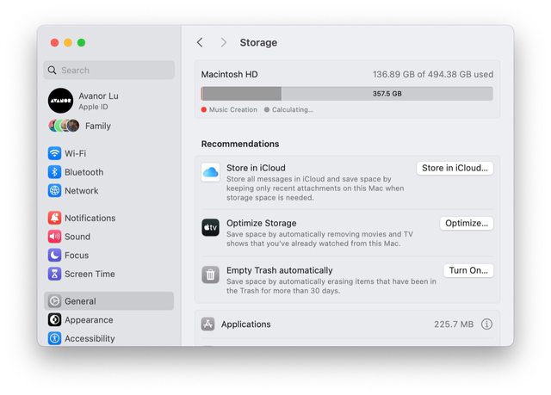Image resolution: width=551 pixels, height=395 pixels.
Task: Open the Appearance icon in sidebar
Action: pos(54,320)
